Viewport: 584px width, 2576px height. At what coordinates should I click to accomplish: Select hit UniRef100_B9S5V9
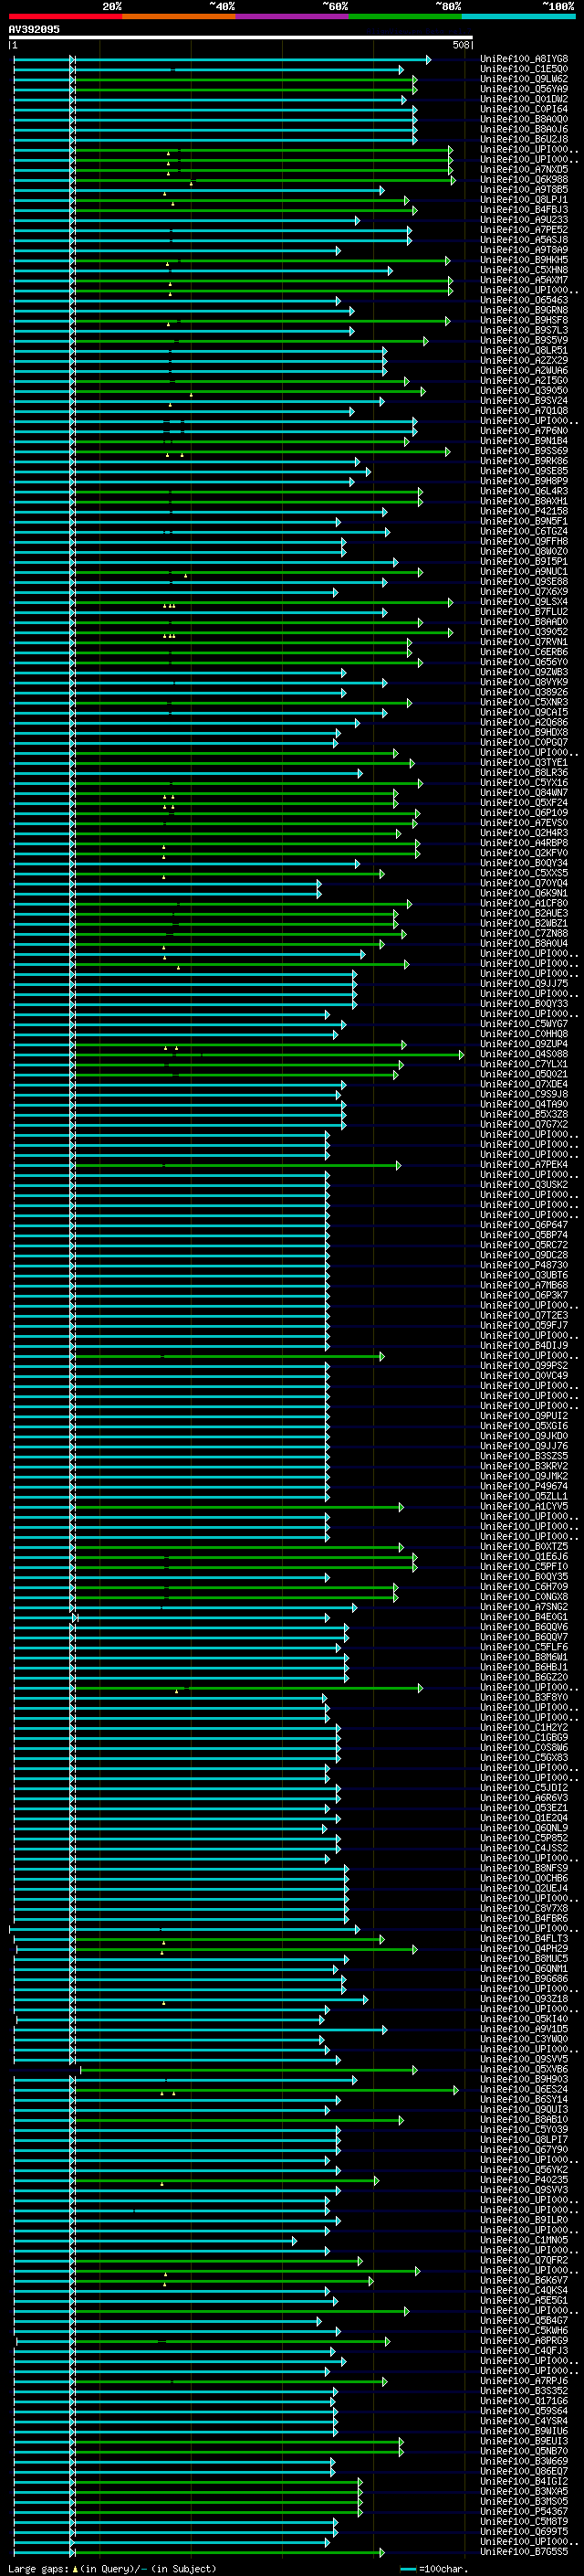(524, 341)
